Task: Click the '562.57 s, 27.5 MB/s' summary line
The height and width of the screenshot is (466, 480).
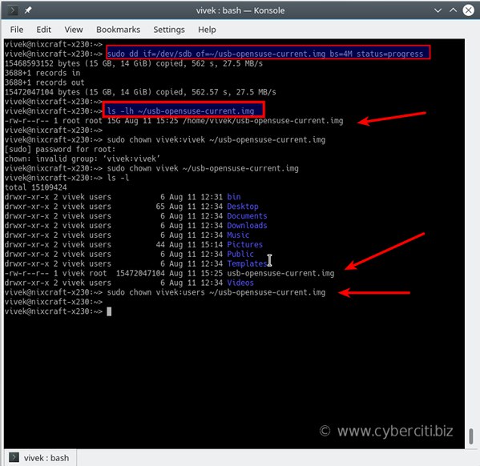Action: [140, 92]
